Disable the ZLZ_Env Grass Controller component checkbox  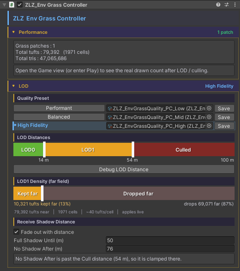[20, 5]
